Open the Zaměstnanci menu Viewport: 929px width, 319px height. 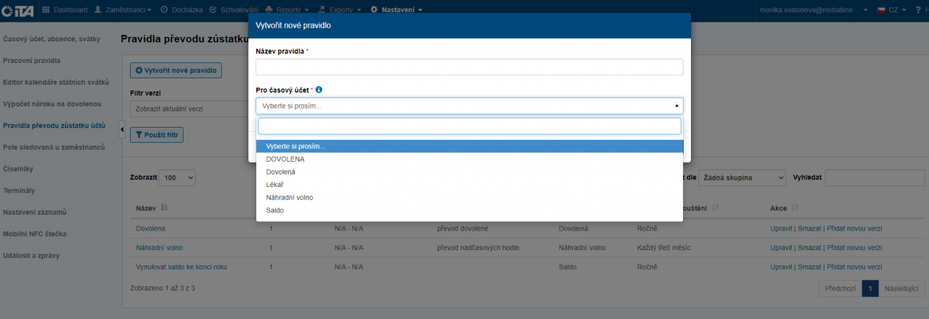tap(123, 10)
